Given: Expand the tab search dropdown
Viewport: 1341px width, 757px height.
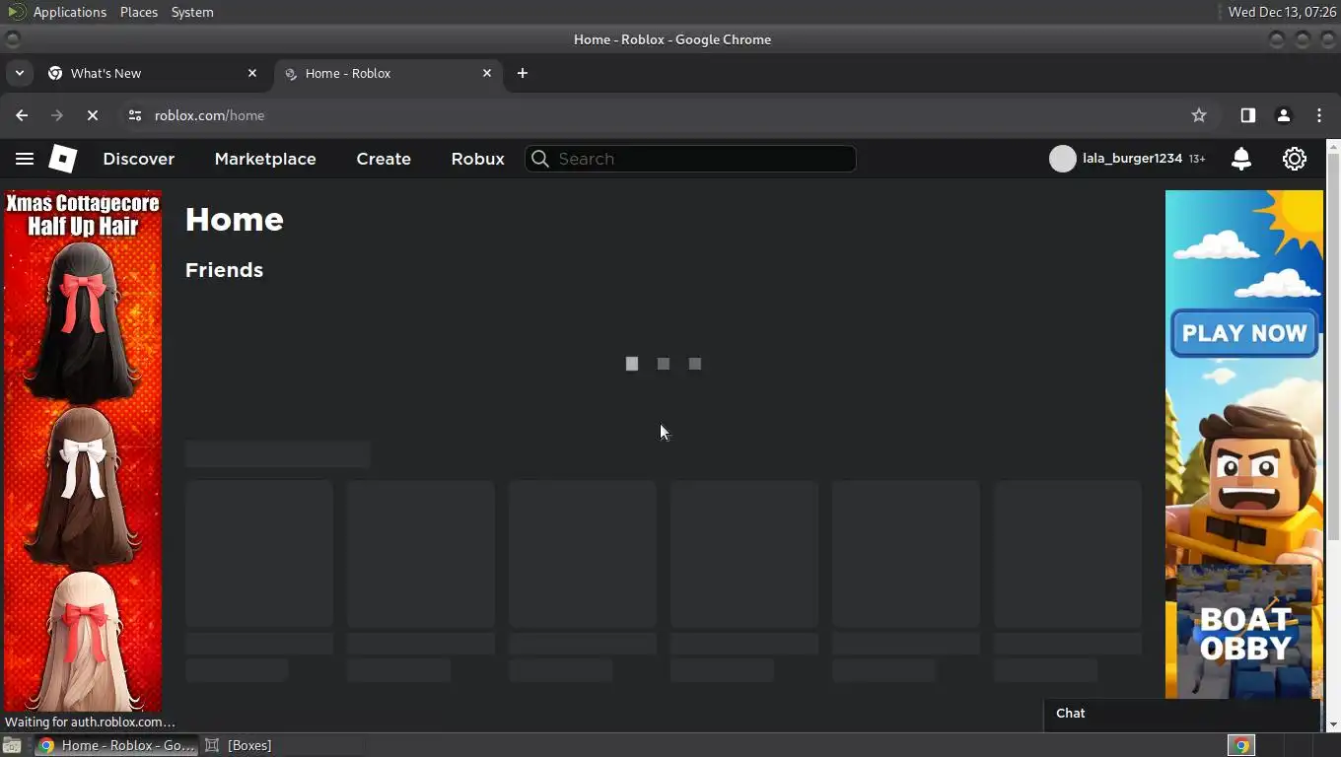Looking at the screenshot, I should pyautogui.click(x=19, y=73).
